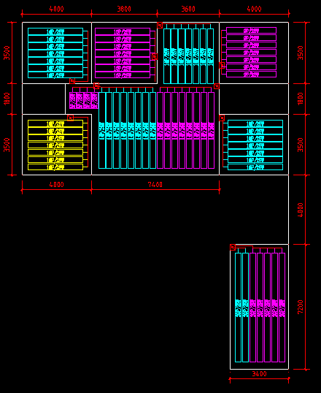Viewport: 321px width, 393px height.
Task: Select the 7400 dimension text
Action: [x=155, y=185]
